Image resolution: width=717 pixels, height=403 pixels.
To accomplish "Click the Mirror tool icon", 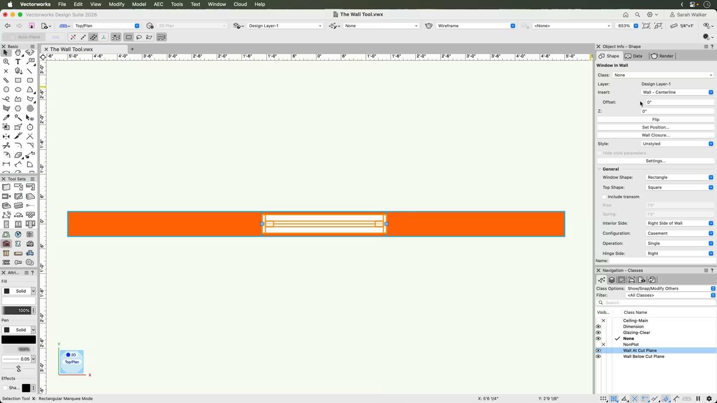I will click(6, 136).
